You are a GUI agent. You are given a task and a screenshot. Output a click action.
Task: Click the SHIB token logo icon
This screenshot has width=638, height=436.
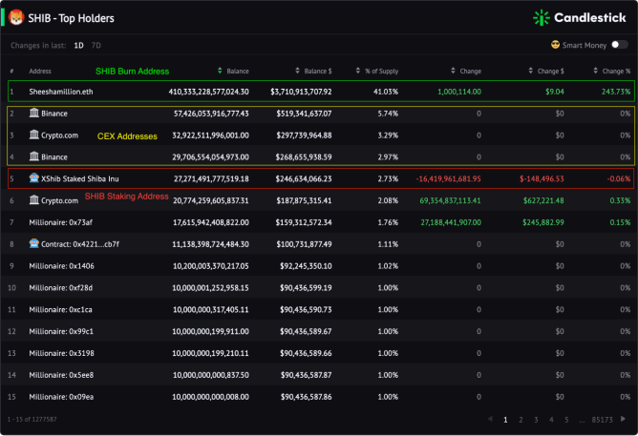click(x=16, y=17)
